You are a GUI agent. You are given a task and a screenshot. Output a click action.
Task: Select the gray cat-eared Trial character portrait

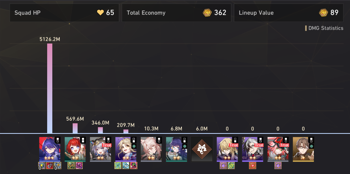pyautogui.click(x=101, y=149)
